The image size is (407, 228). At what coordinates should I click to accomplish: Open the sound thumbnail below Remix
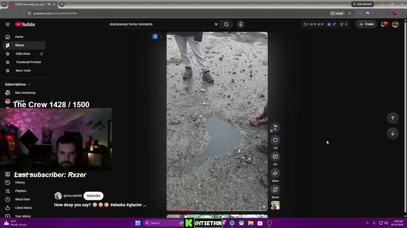click(275, 205)
